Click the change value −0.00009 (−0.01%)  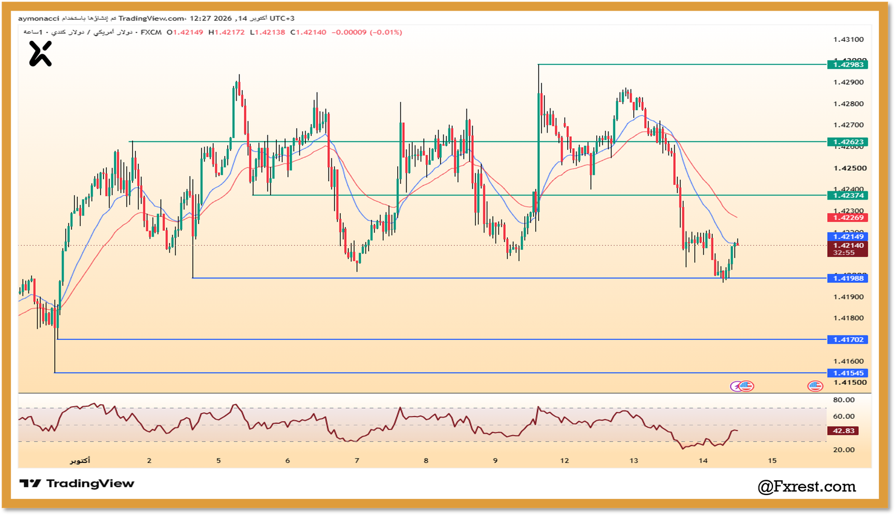(x=367, y=32)
